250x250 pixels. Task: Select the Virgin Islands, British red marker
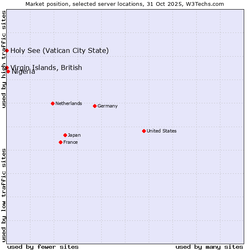(x=7, y=67)
